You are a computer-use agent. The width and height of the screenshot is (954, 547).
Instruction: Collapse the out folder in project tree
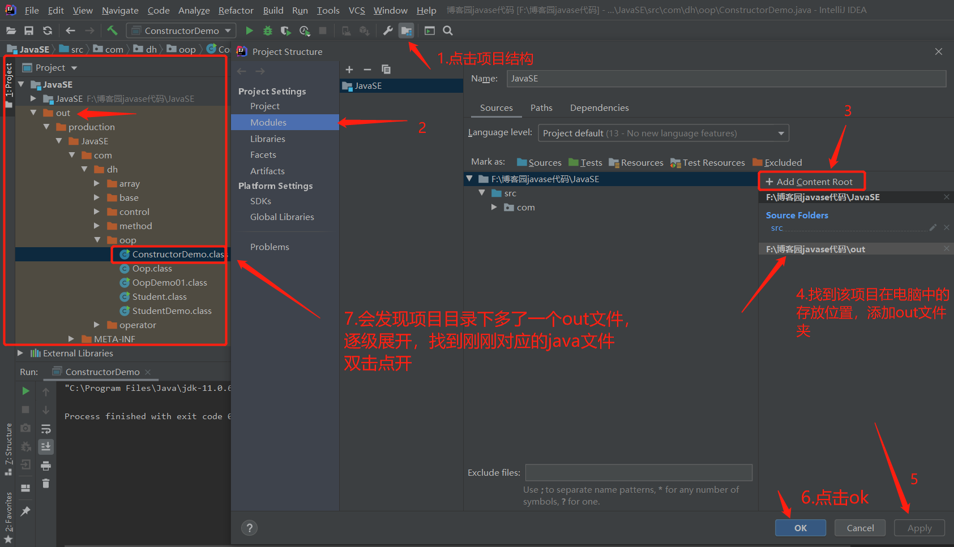(33, 113)
